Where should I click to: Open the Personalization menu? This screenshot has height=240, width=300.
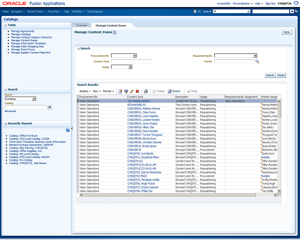point(242,3)
